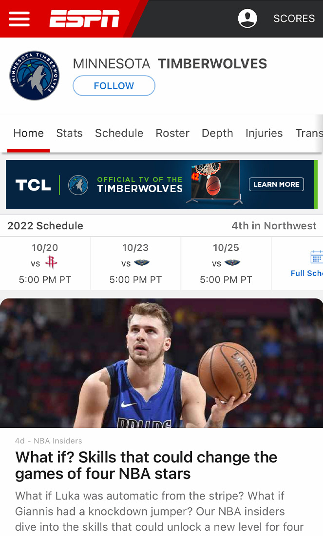
Task: Switch to the Stats tab
Action: point(69,133)
